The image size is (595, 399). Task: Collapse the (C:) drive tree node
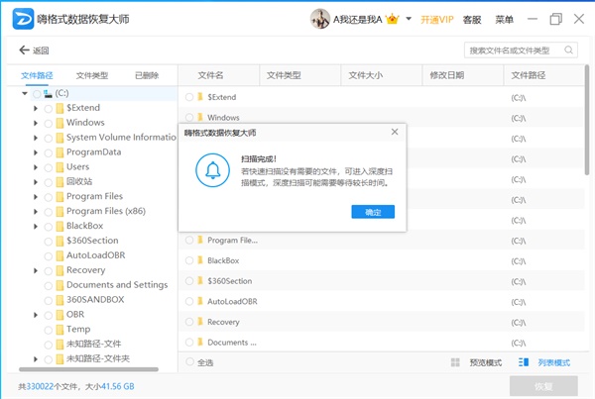25,93
